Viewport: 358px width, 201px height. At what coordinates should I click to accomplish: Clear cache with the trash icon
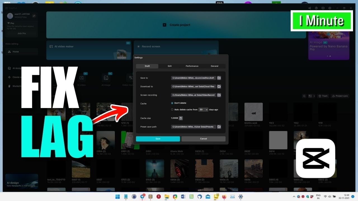click(181, 118)
